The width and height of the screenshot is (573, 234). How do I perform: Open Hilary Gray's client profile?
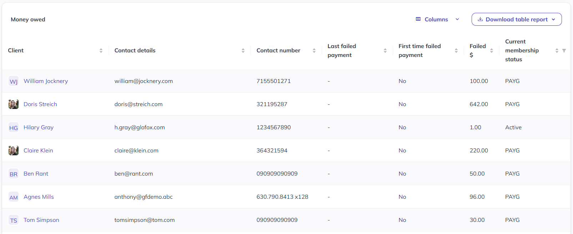coord(39,128)
